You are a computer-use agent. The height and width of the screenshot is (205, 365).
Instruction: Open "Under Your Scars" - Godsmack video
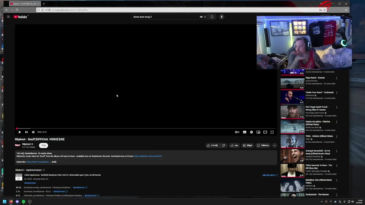319,93
